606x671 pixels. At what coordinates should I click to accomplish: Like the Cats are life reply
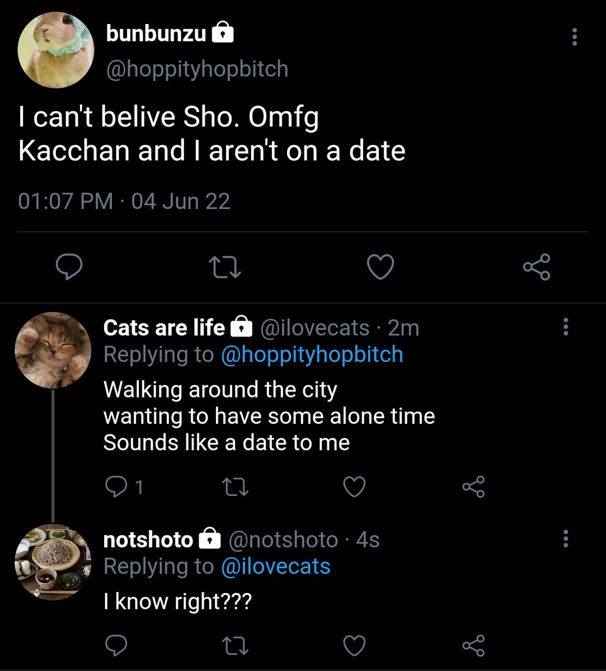[x=354, y=488]
